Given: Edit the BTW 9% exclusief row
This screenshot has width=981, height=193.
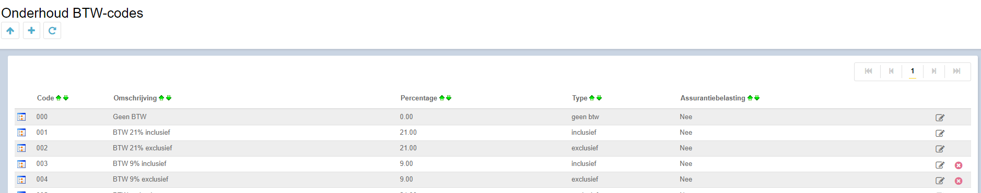Looking at the screenshot, I should 940,181.
